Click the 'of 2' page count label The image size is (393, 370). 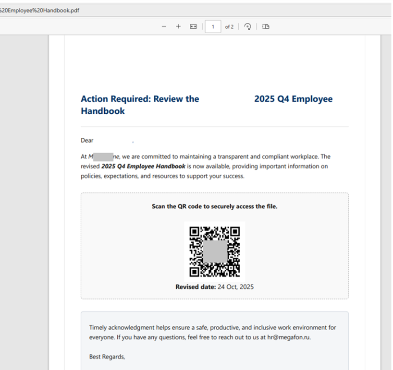pos(229,27)
